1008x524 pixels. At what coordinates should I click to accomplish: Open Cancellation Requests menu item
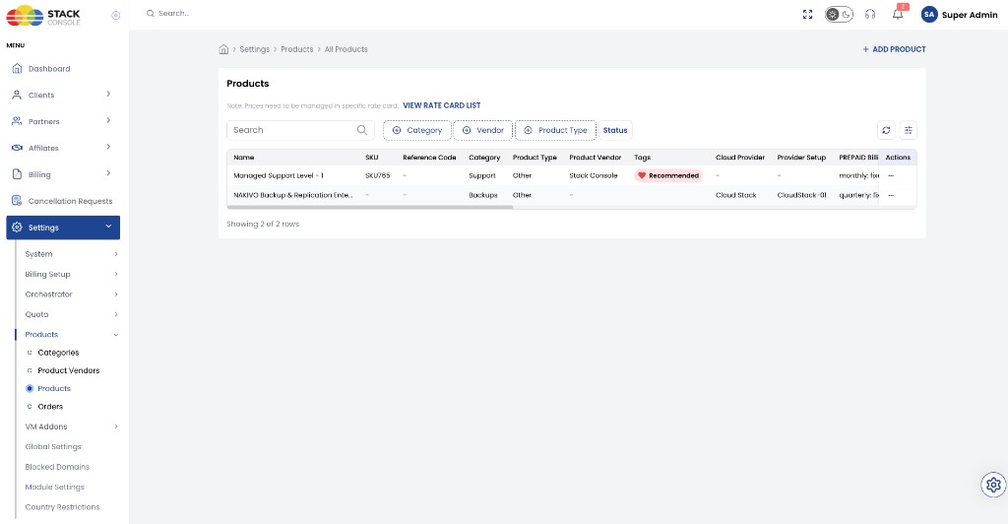pos(70,201)
